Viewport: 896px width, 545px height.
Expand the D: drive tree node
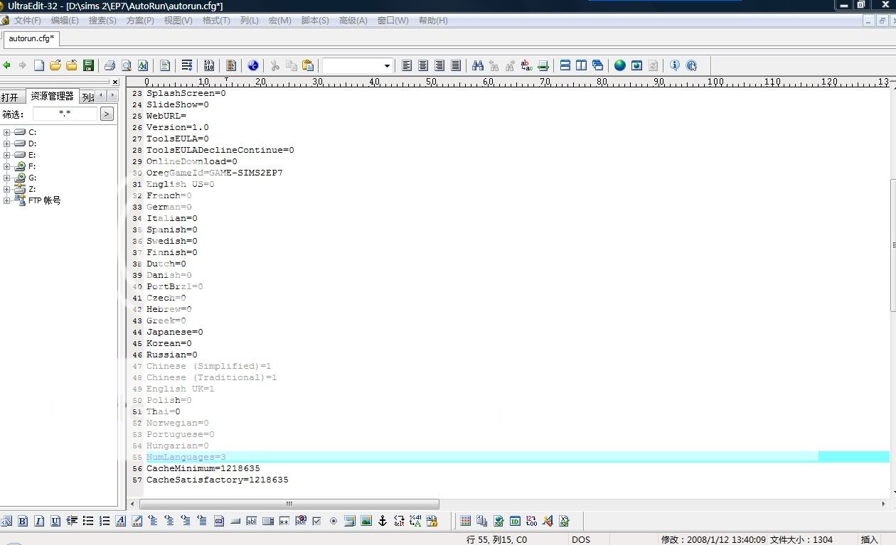coord(7,144)
